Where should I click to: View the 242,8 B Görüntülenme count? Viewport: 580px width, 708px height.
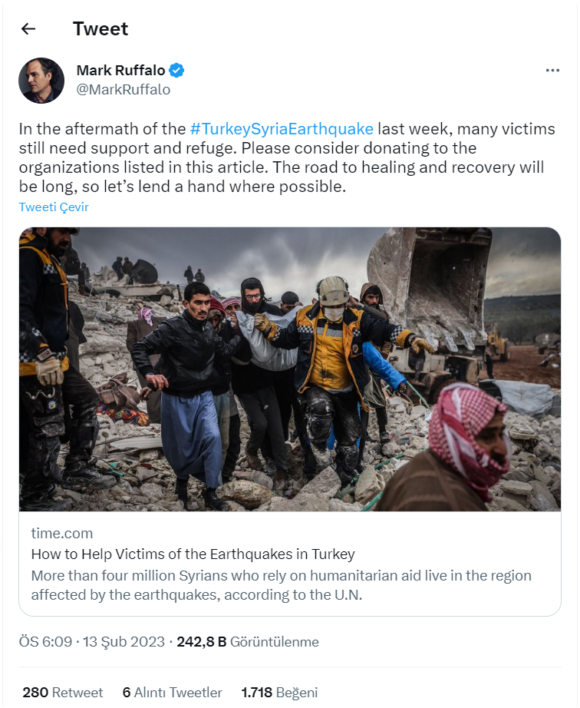click(248, 642)
